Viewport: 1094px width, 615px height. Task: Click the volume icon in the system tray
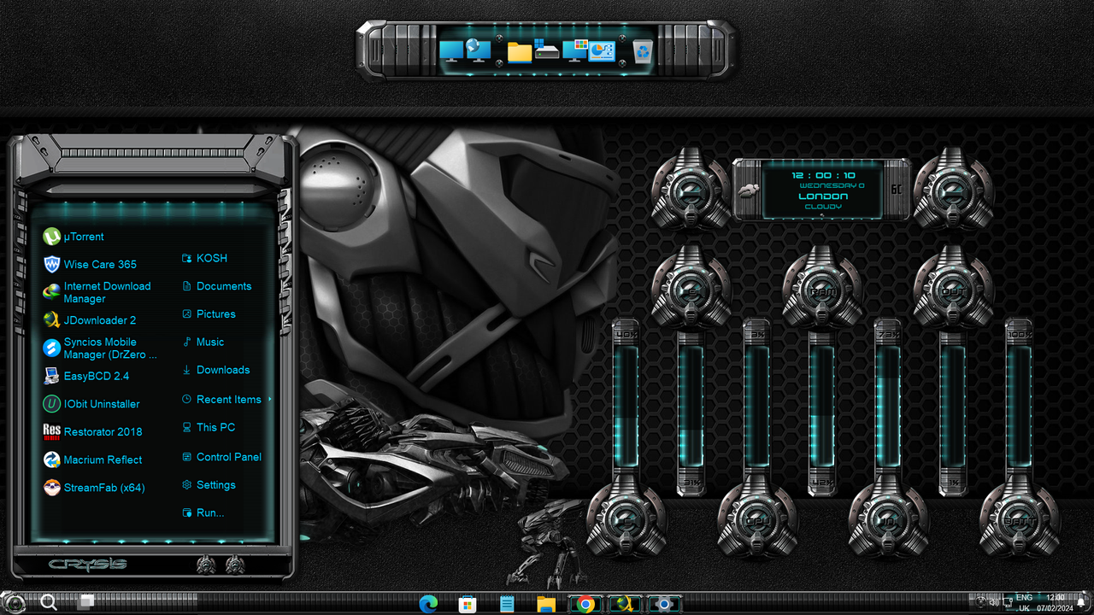(995, 603)
